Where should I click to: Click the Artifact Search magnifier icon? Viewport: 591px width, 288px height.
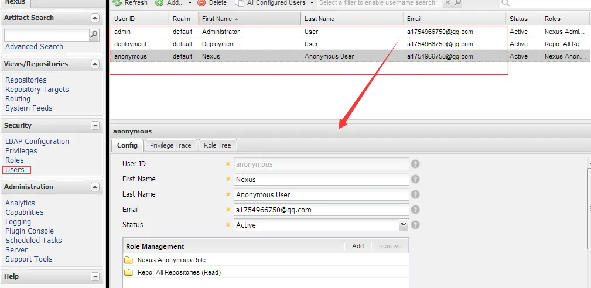94,35
